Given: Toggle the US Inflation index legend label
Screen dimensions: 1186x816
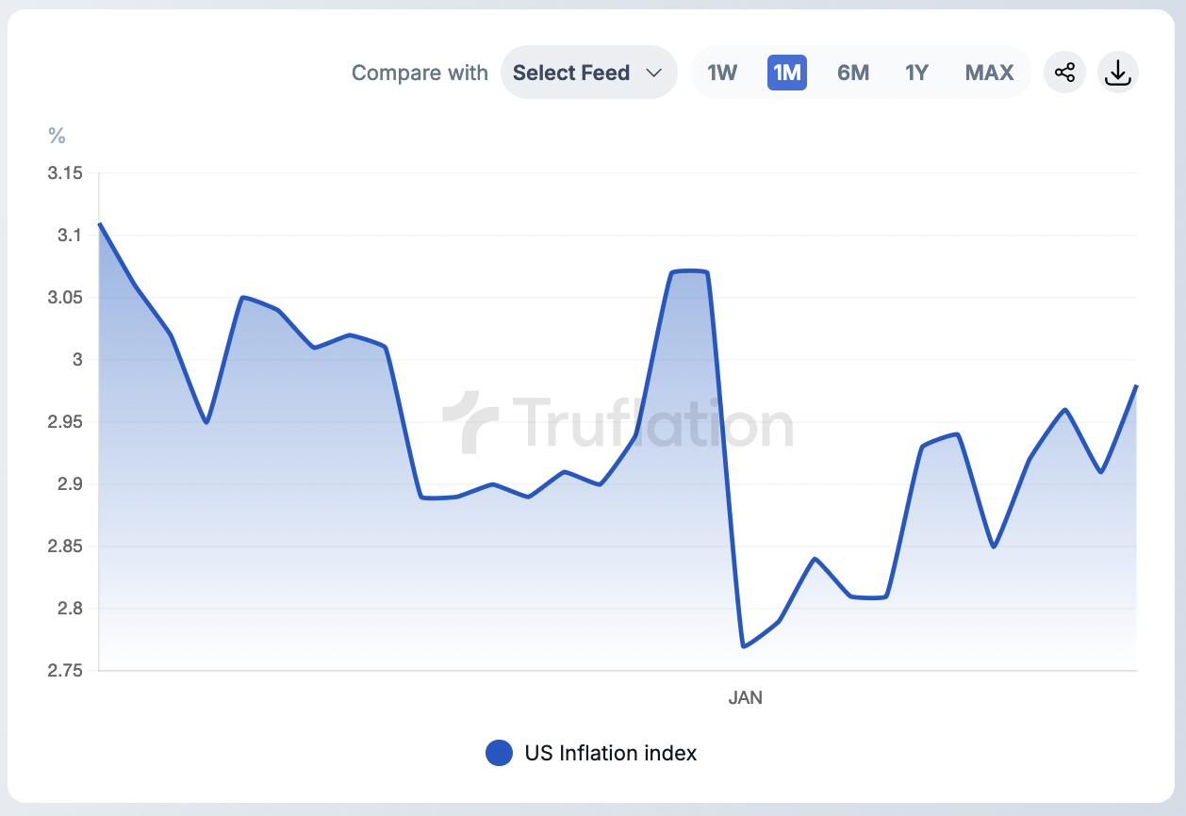Looking at the screenshot, I should point(611,753).
